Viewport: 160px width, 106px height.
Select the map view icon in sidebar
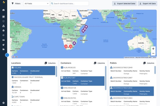[x=3, y=17]
